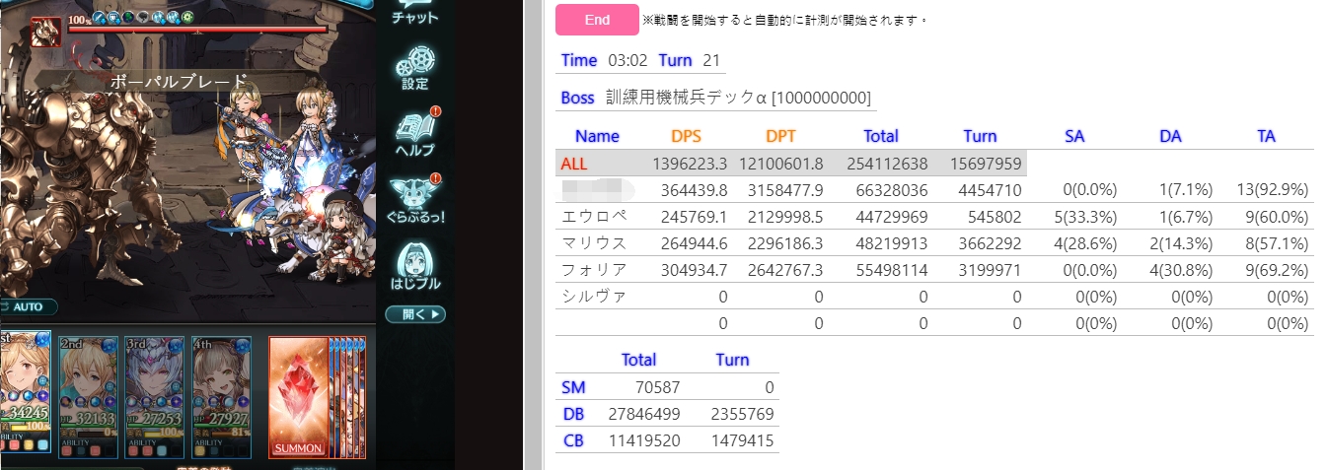Open the はじブル guide icon
This screenshot has height=470, width=1327.
point(415,266)
